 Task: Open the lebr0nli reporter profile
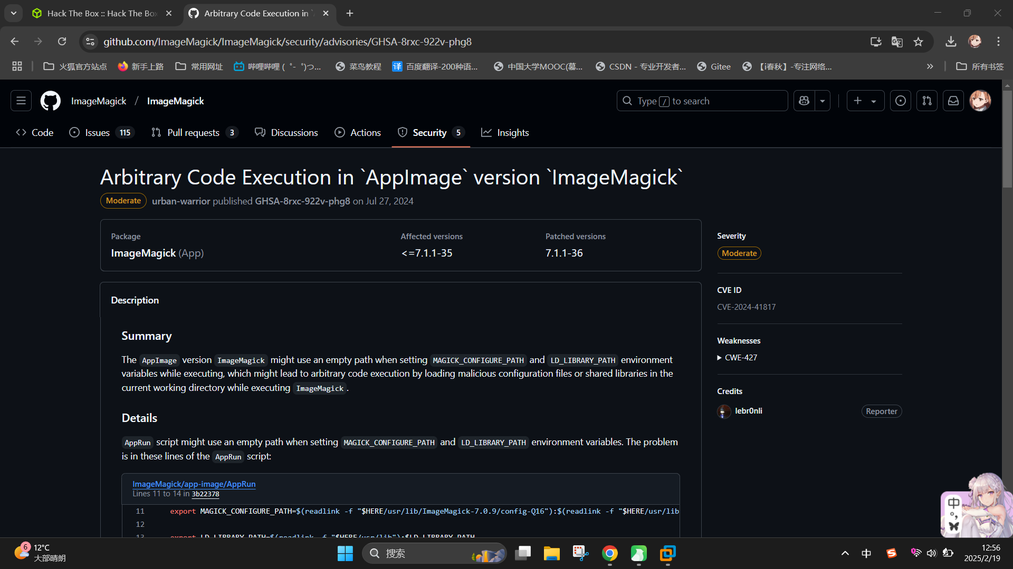point(748,411)
